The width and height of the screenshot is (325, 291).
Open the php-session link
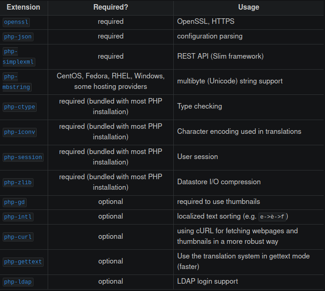(x=23, y=157)
